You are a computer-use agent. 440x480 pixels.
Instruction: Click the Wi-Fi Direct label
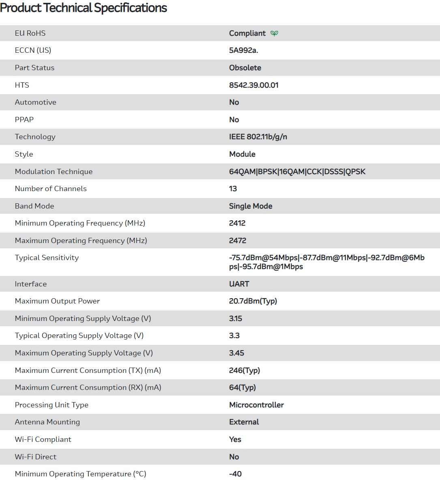pos(35,457)
